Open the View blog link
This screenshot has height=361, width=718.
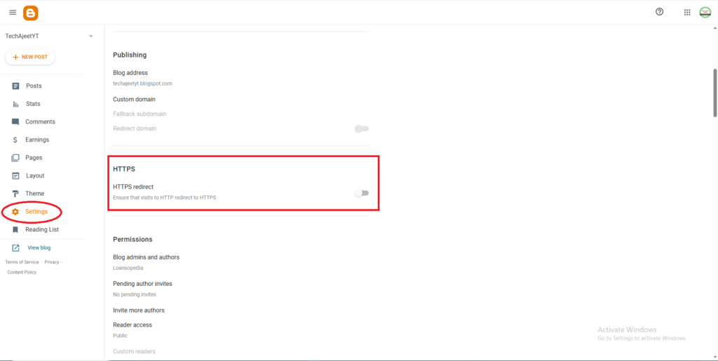39,247
